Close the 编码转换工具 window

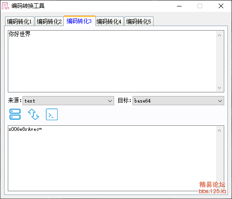click(x=221, y=6)
